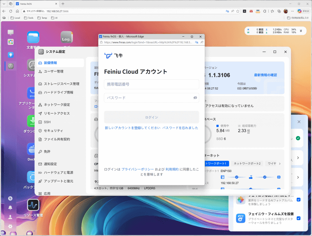Click the lightbulb tips icon in left dock
Screen dimensions: 312x236
pos(11,55)
